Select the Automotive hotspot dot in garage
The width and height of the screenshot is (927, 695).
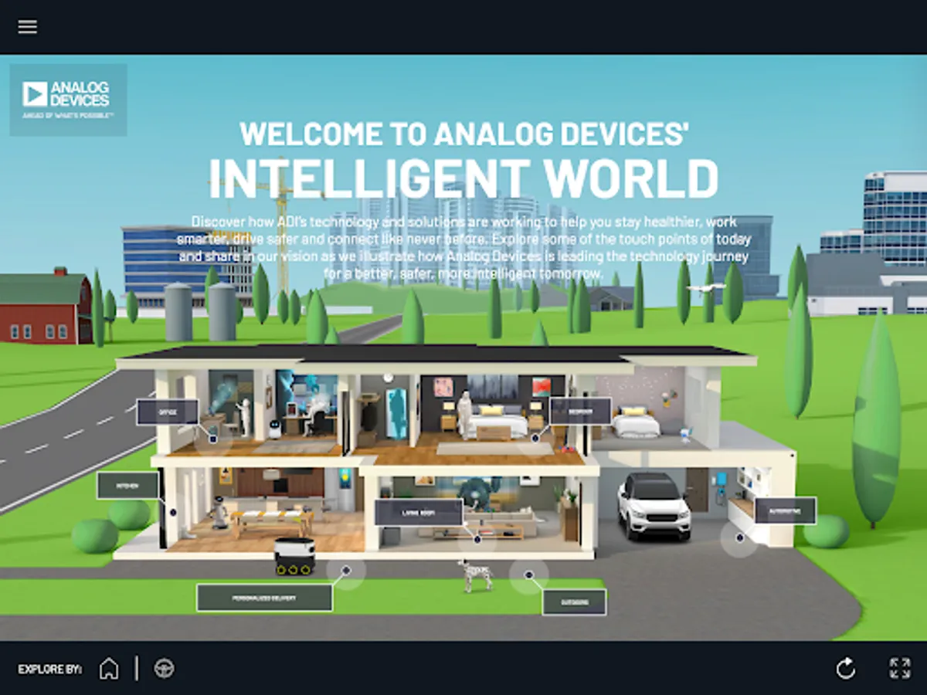point(739,537)
